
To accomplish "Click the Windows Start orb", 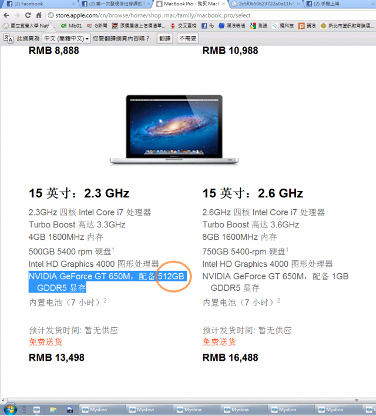I will (x=10, y=409).
